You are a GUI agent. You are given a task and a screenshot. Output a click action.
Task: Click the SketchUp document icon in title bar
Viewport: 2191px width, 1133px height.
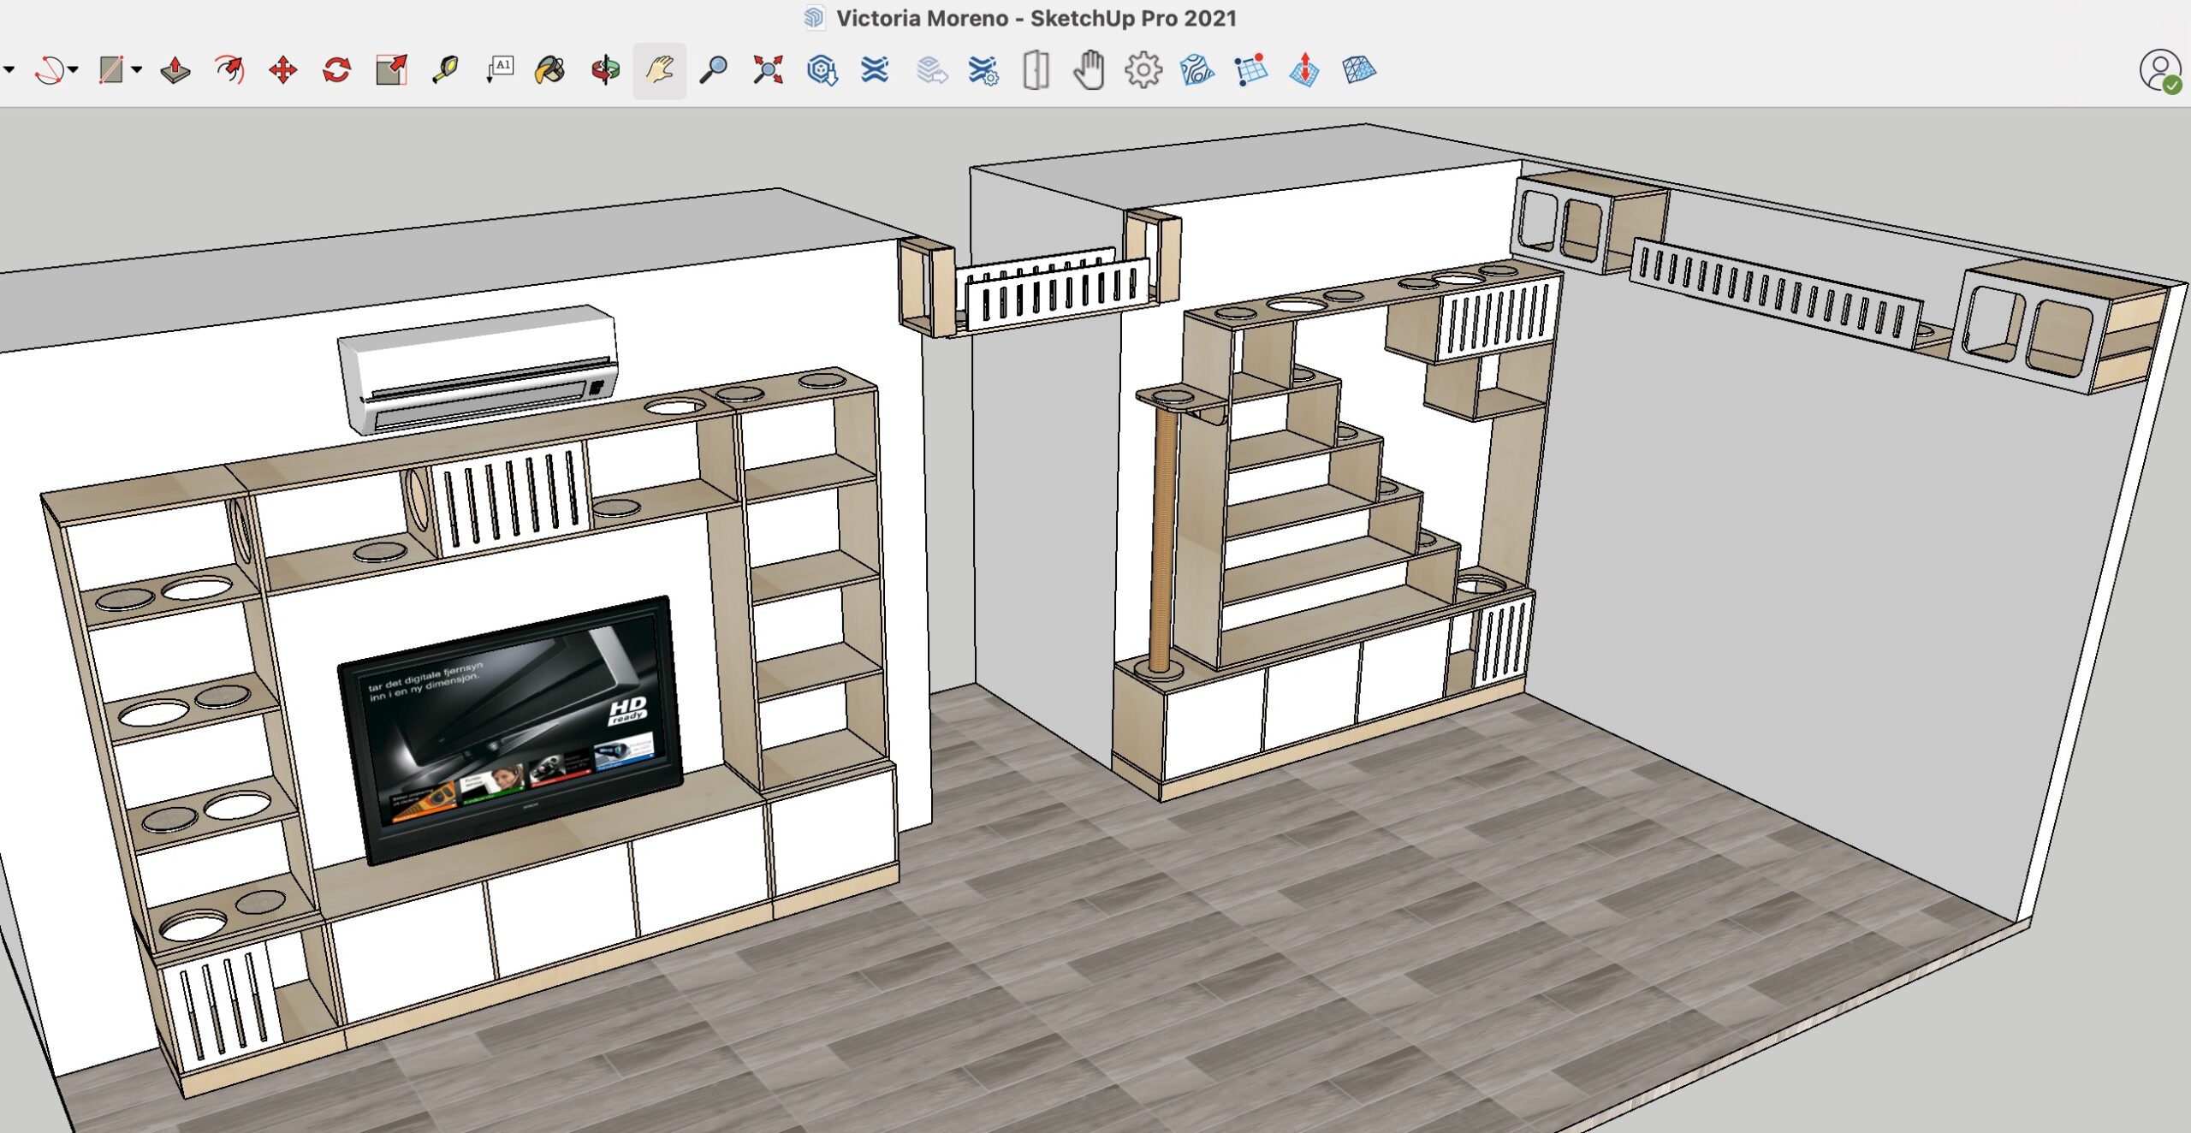click(x=815, y=18)
